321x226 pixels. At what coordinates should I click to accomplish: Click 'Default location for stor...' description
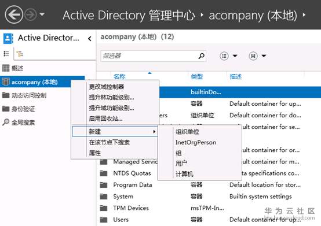pyautogui.click(x=265, y=185)
